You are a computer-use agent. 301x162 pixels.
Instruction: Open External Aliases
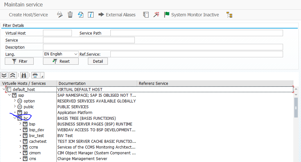click(x=117, y=15)
